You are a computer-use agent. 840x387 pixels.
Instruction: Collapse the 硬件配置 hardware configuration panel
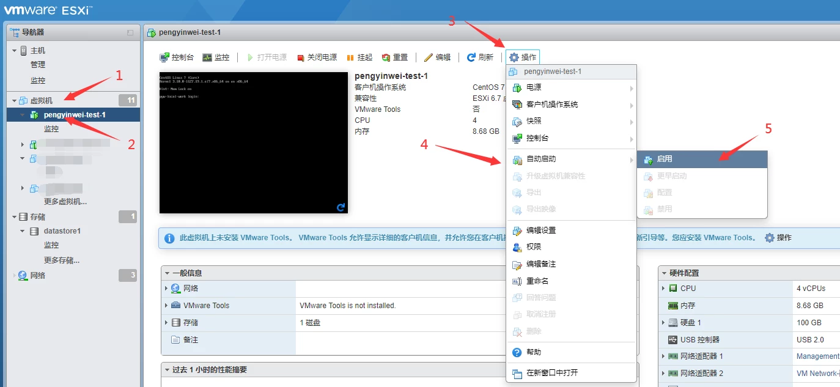click(x=665, y=273)
